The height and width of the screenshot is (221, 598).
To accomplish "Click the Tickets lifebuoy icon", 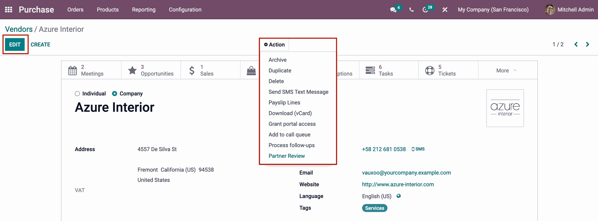I will click(430, 70).
